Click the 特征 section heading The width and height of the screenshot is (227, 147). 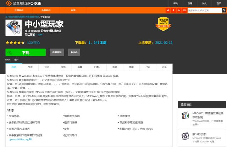10,111
